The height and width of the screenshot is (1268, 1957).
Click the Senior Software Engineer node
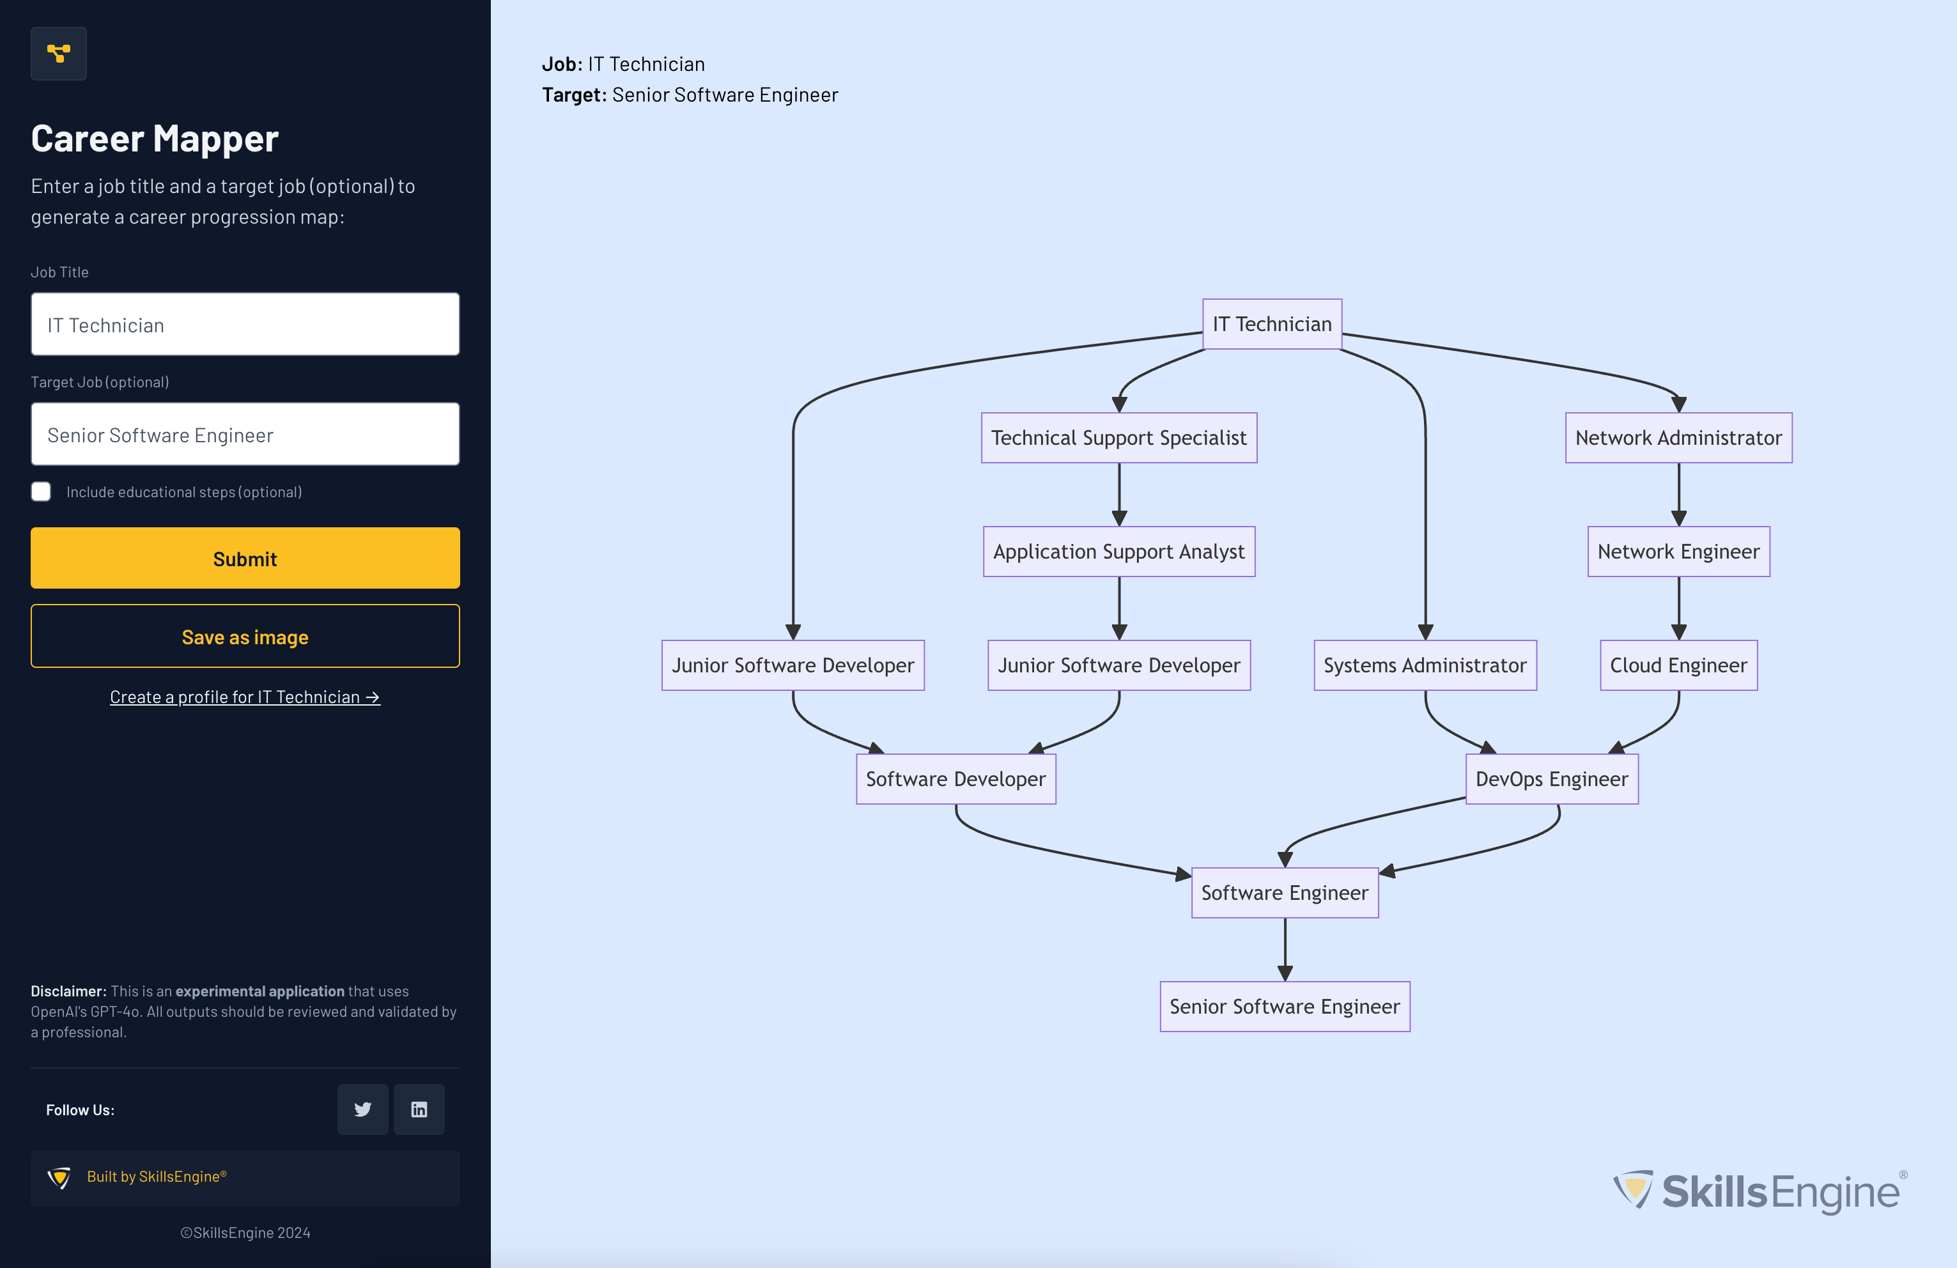1283,1007
